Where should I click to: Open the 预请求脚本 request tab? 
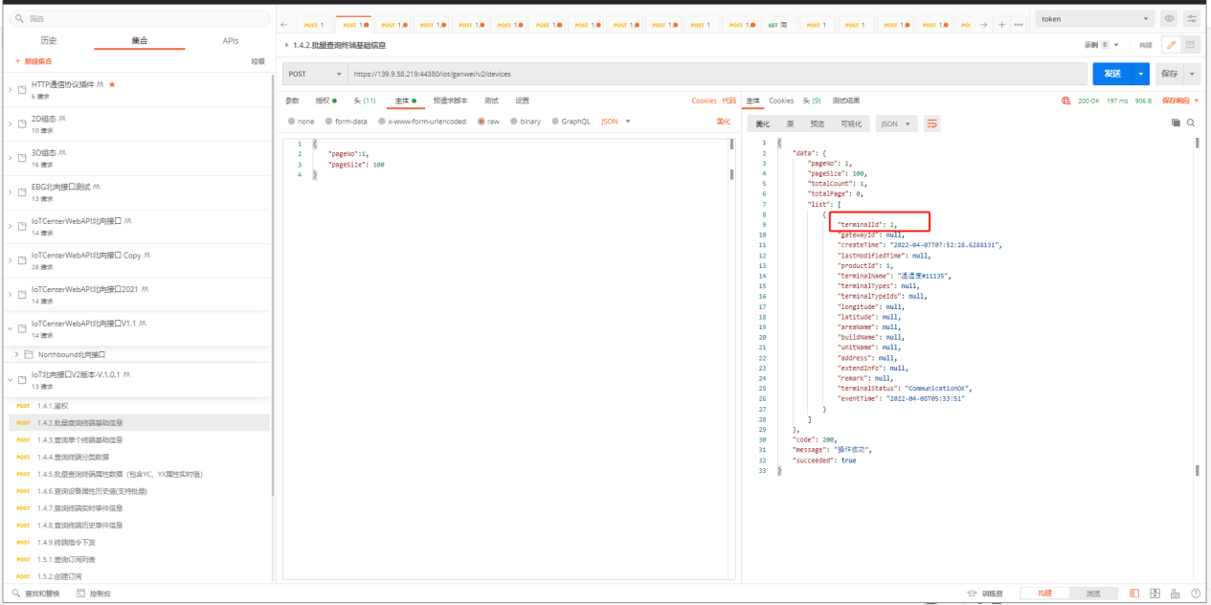(450, 101)
